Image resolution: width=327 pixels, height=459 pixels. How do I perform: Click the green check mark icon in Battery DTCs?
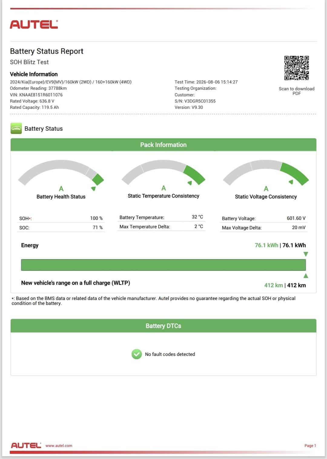137,354
